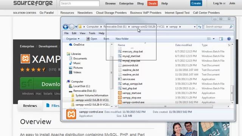Click the Files tab document icon
Viewport: 242px width, 136px height.
click(48, 105)
